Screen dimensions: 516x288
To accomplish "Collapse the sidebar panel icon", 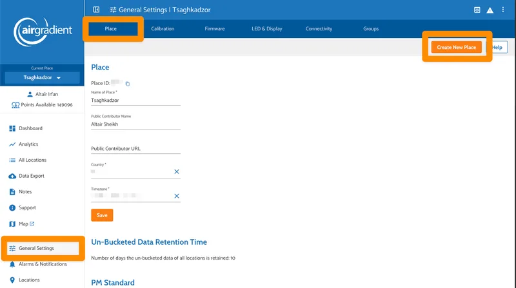I will (x=96, y=10).
